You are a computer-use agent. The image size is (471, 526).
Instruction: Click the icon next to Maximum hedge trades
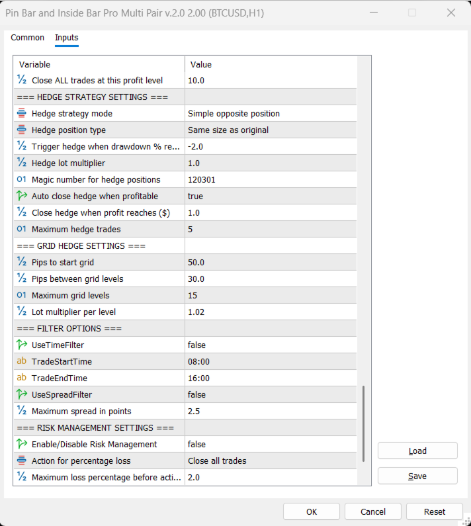tap(21, 230)
